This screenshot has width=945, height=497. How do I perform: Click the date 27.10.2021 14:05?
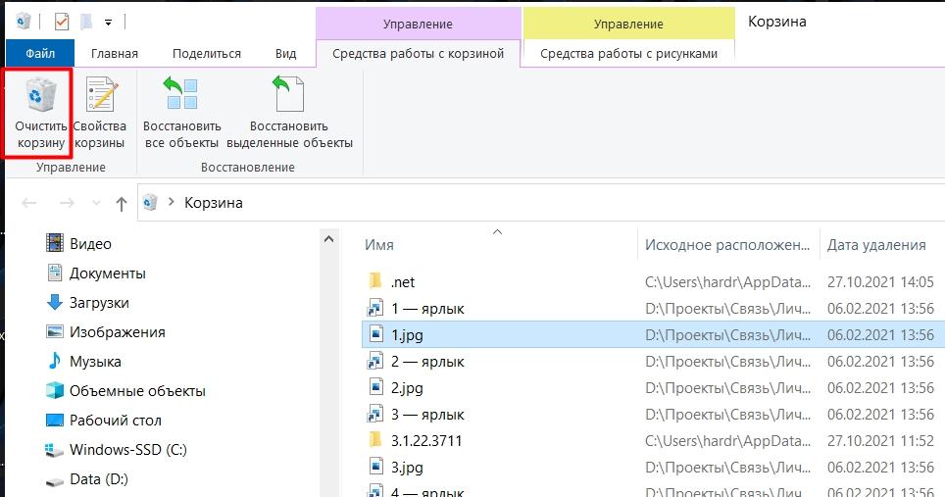pyautogui.click(x=880, y=282)
